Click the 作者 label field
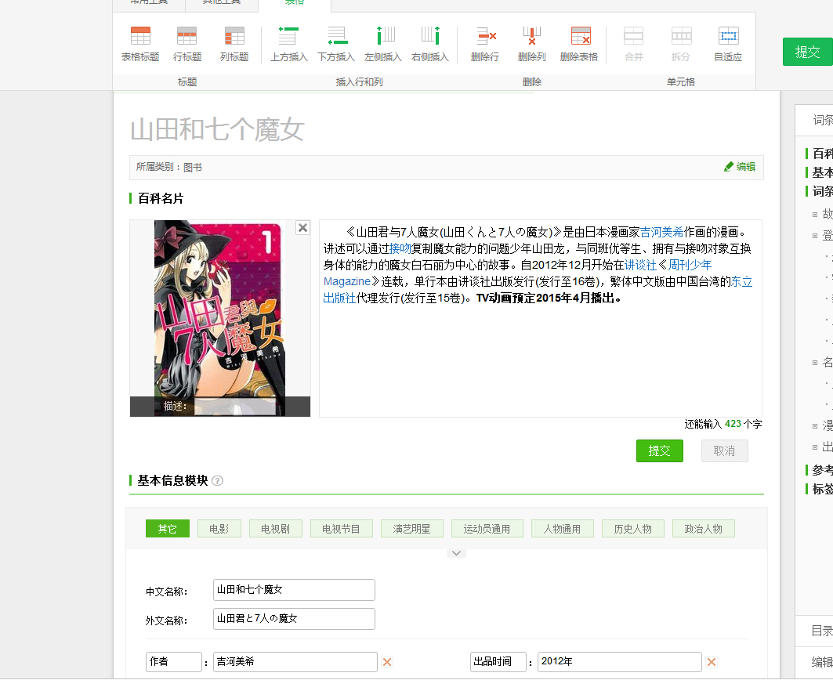The width and height of the screenshot is (833, 691). [174, 662]
